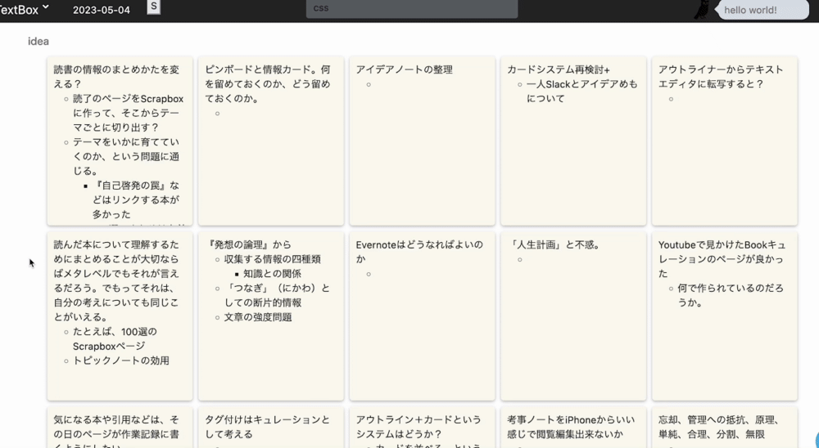Select bullet '一人Slackとアイデアめもについて'
Image resolution: width=819 pixels, height=448 pixels.
point(581,91)
